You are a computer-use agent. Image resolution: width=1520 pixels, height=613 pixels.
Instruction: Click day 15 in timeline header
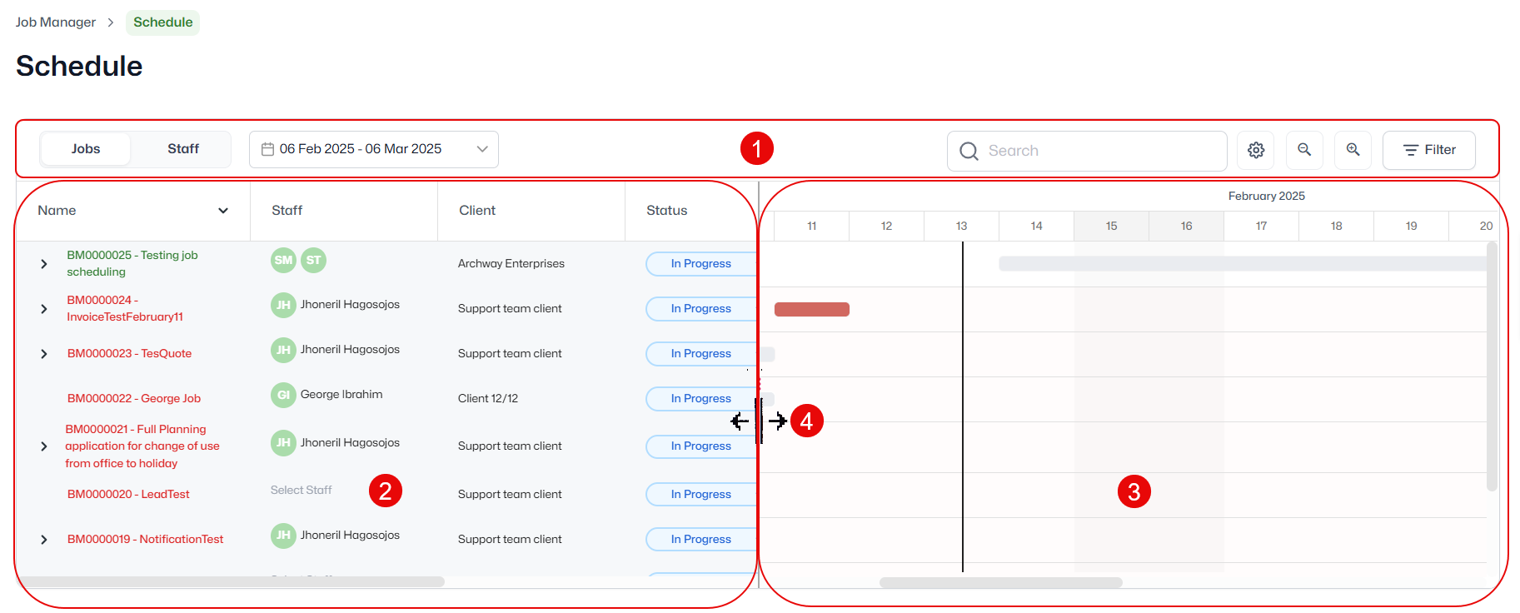pyautogui.click(x=1111, y=226)
